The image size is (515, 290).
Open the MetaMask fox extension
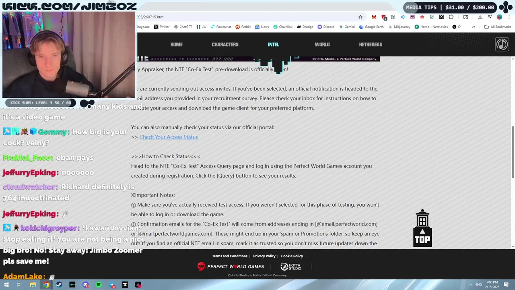[374, 17]
